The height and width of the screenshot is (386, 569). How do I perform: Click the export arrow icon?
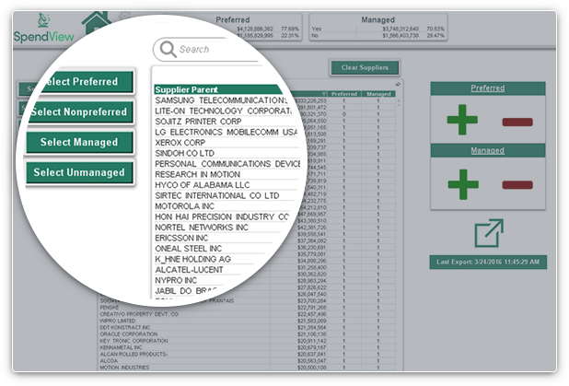[489, 233]
